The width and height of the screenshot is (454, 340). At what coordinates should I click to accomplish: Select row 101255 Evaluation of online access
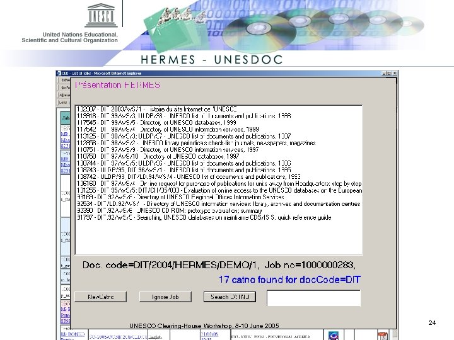tap(219, 190)
